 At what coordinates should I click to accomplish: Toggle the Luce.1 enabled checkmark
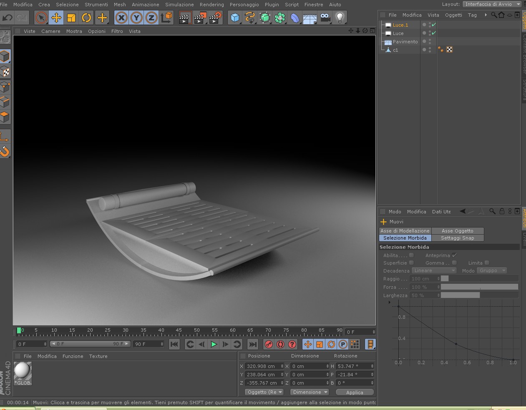[434, 25]
